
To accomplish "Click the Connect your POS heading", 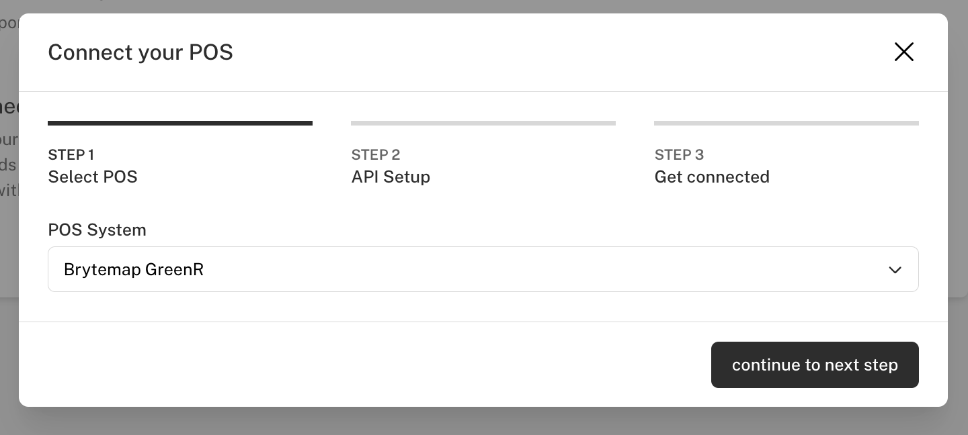I will (140, 52).
